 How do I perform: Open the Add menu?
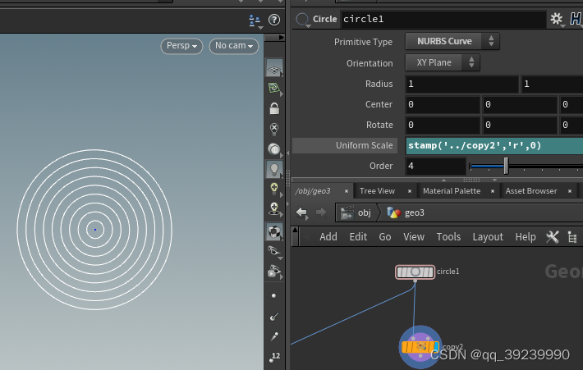pyautogui.click(x=328, y=237)
